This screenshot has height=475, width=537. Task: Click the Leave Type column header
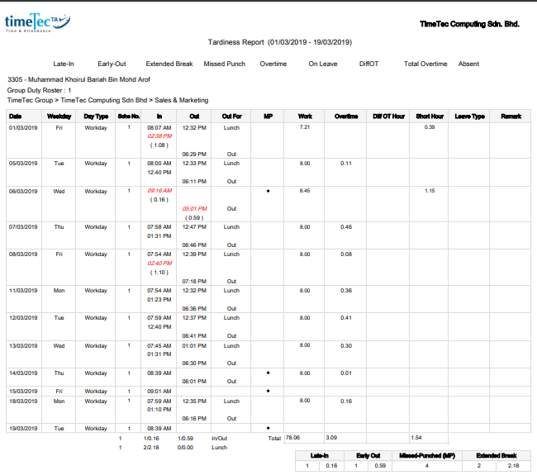coord(469,116)
